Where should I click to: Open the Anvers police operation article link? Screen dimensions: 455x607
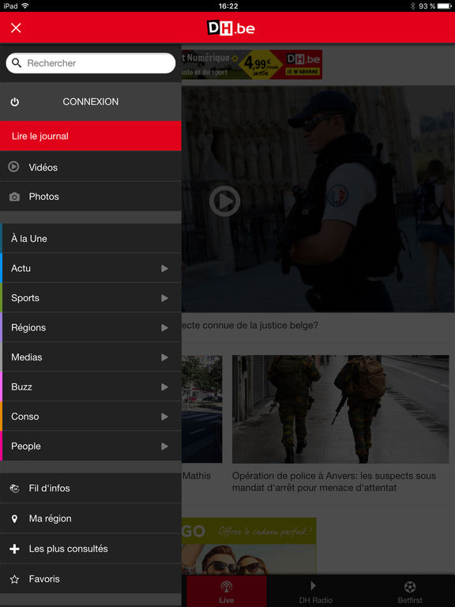coord(334,481)
